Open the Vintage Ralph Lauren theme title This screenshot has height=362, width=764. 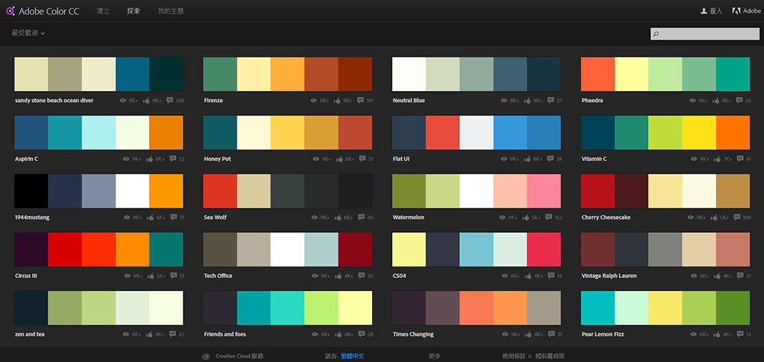(609, 276)
